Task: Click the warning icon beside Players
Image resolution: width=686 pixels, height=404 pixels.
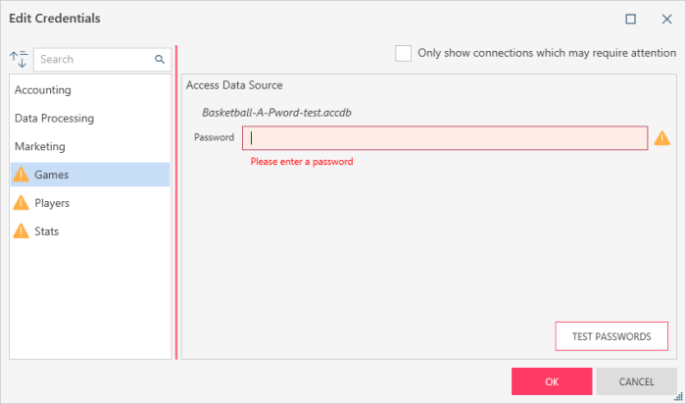Action: (21, 203)
